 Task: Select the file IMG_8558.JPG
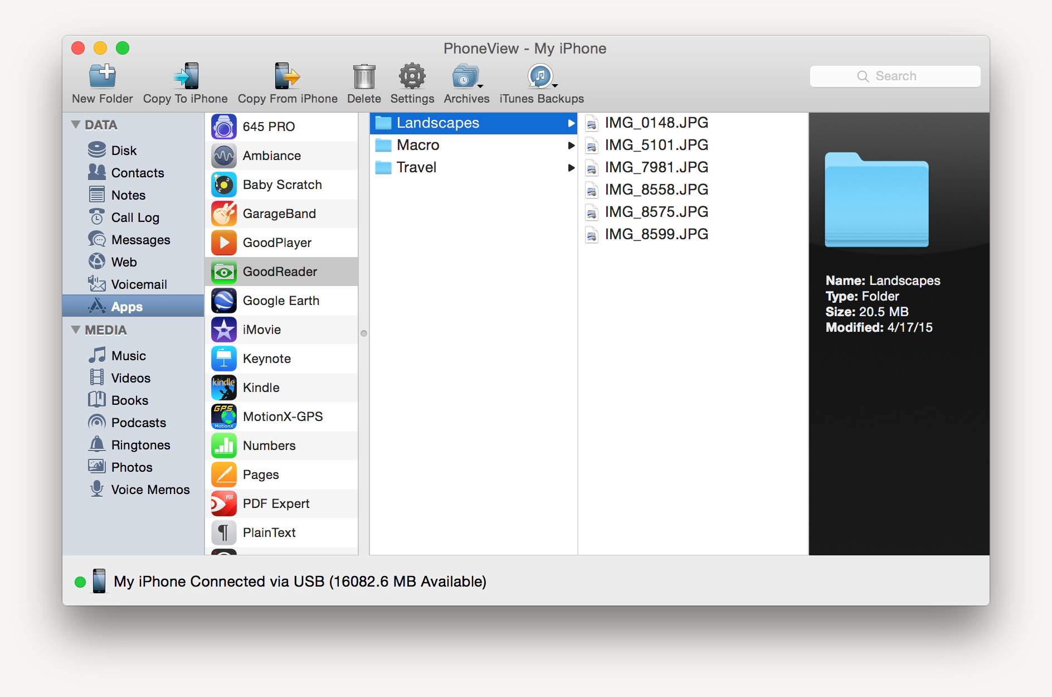pyautogui.click(x=656, y=190)
